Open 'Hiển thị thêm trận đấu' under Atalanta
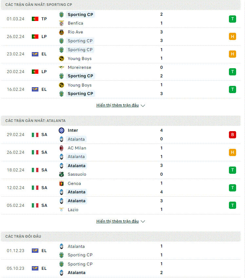This screenshot has height=278, width=245. pos(117,221)
